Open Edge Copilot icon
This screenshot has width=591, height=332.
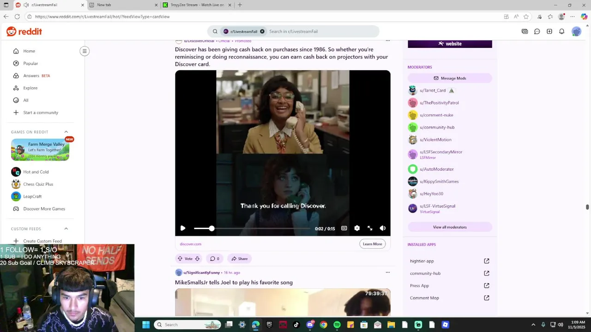584,17
